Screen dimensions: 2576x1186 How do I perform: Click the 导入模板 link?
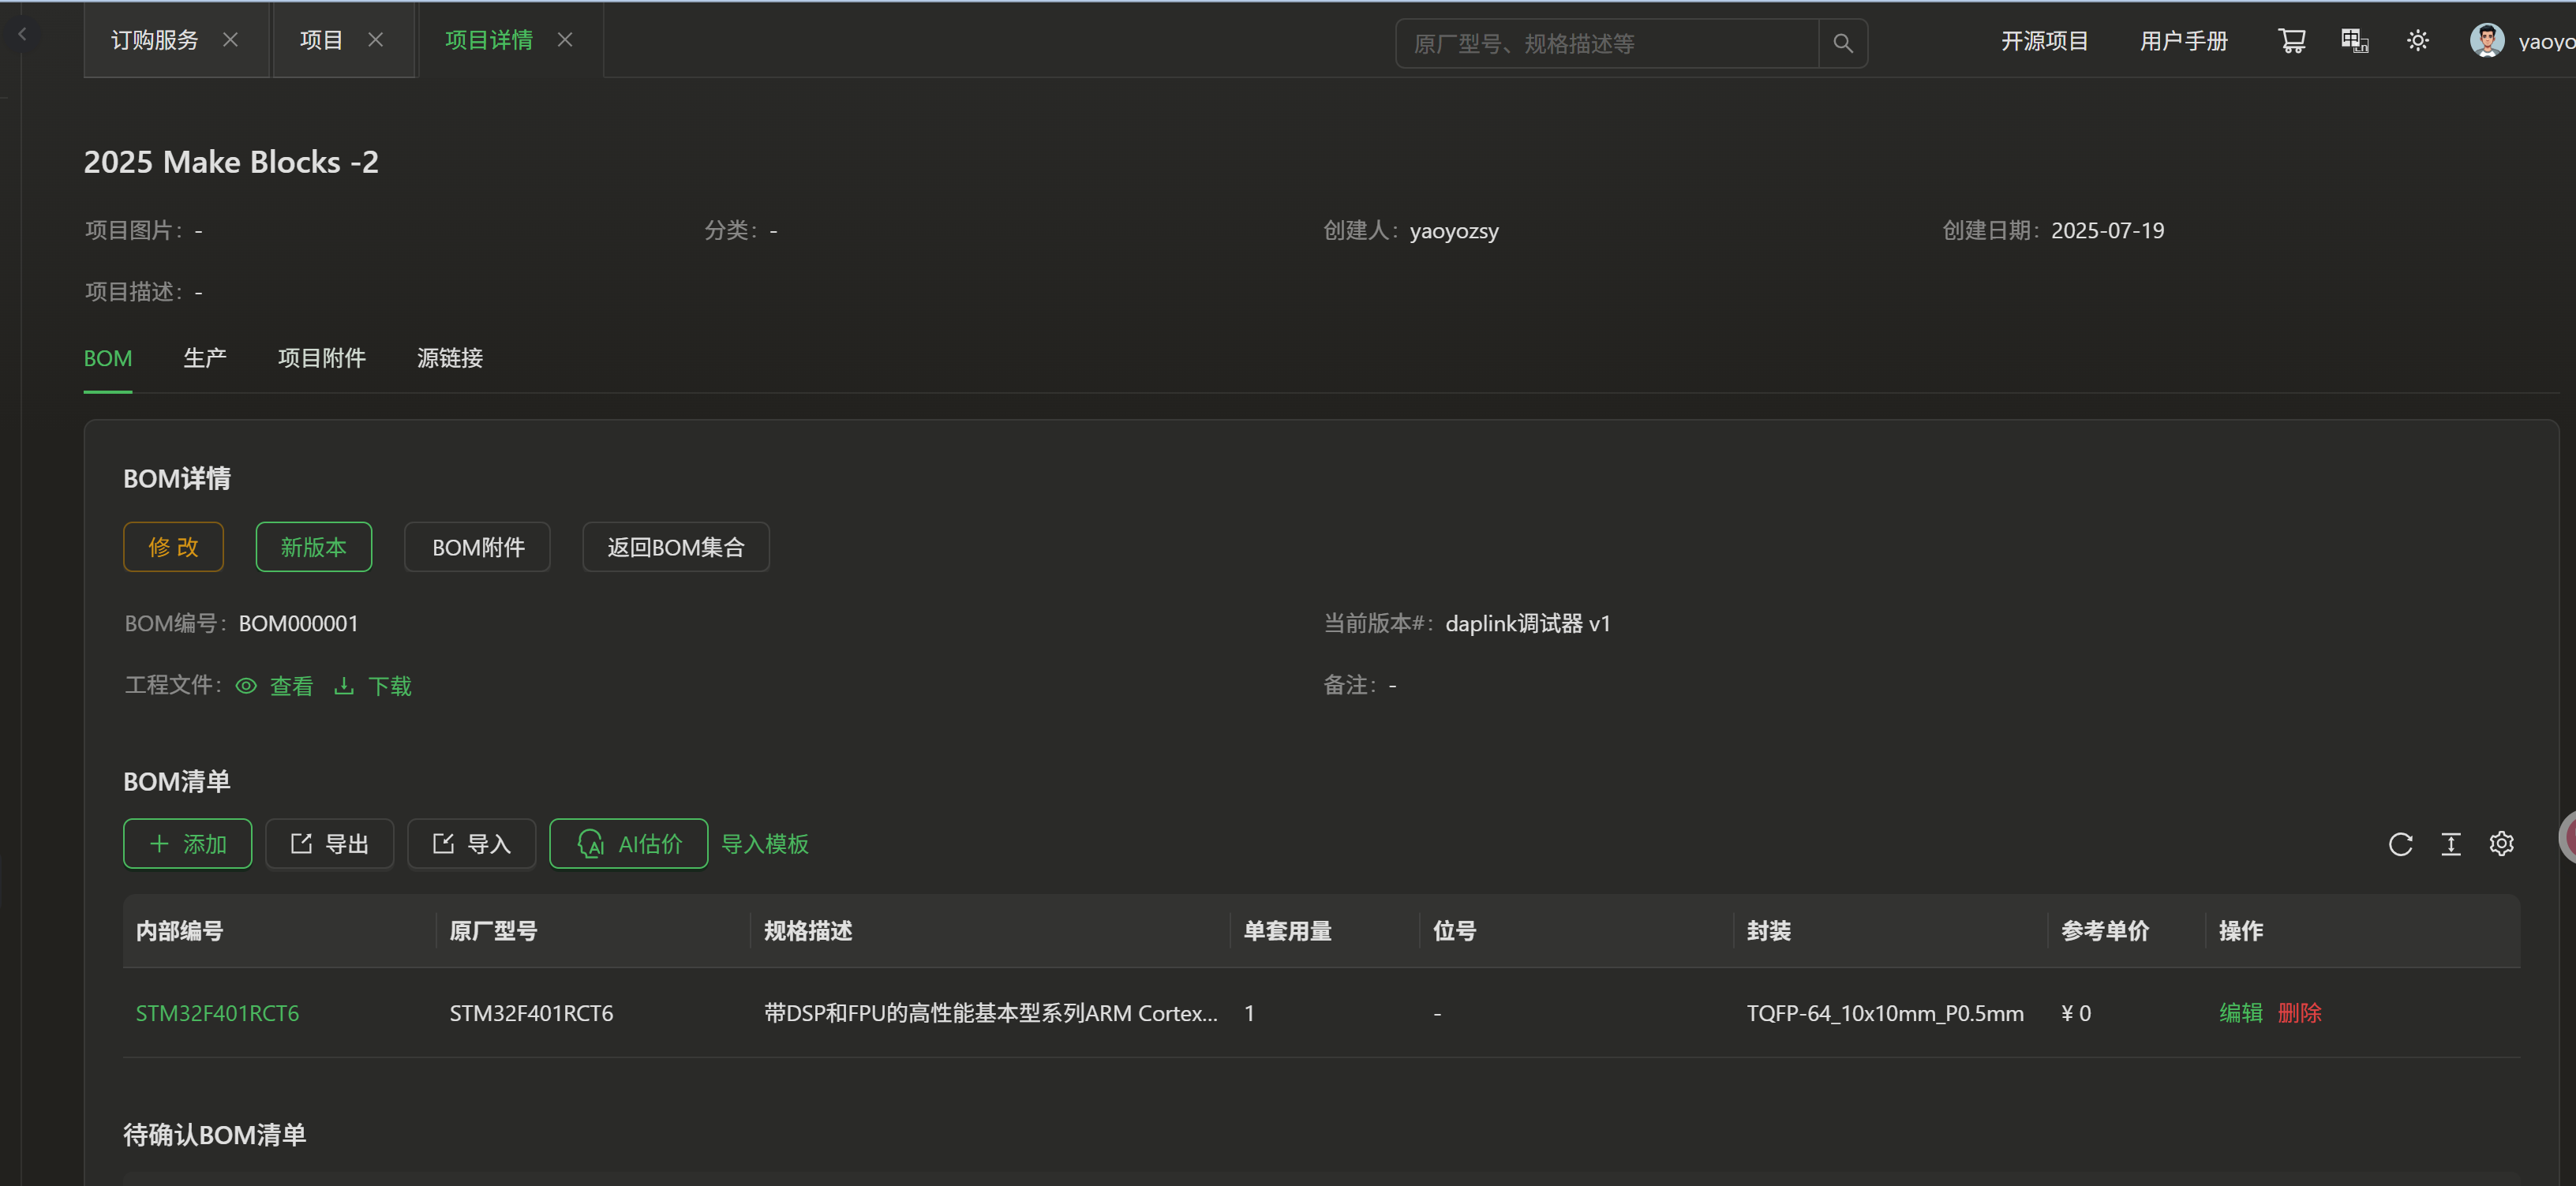764,844
